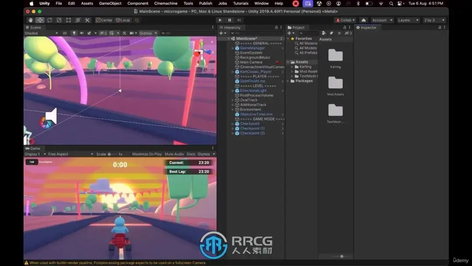Open the Free Aspect dropdown
This screenshot has width=472, height=266.
pyautogui.click(x=71, y=154)
